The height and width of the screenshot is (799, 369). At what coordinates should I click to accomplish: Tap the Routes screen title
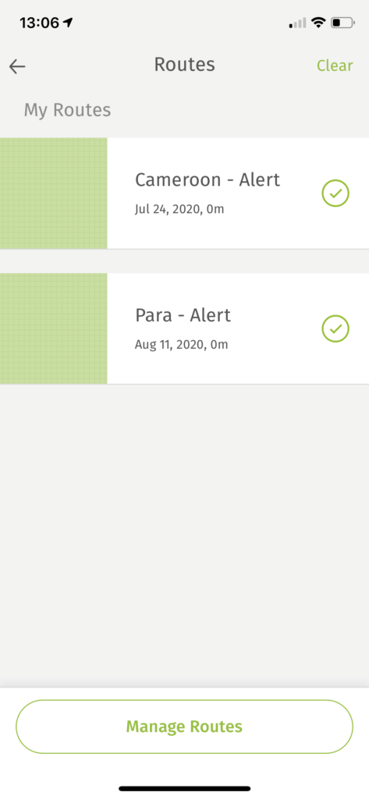tap(184, 65)
